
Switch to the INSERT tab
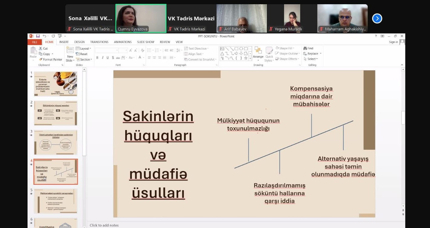(x=64, y=42)
